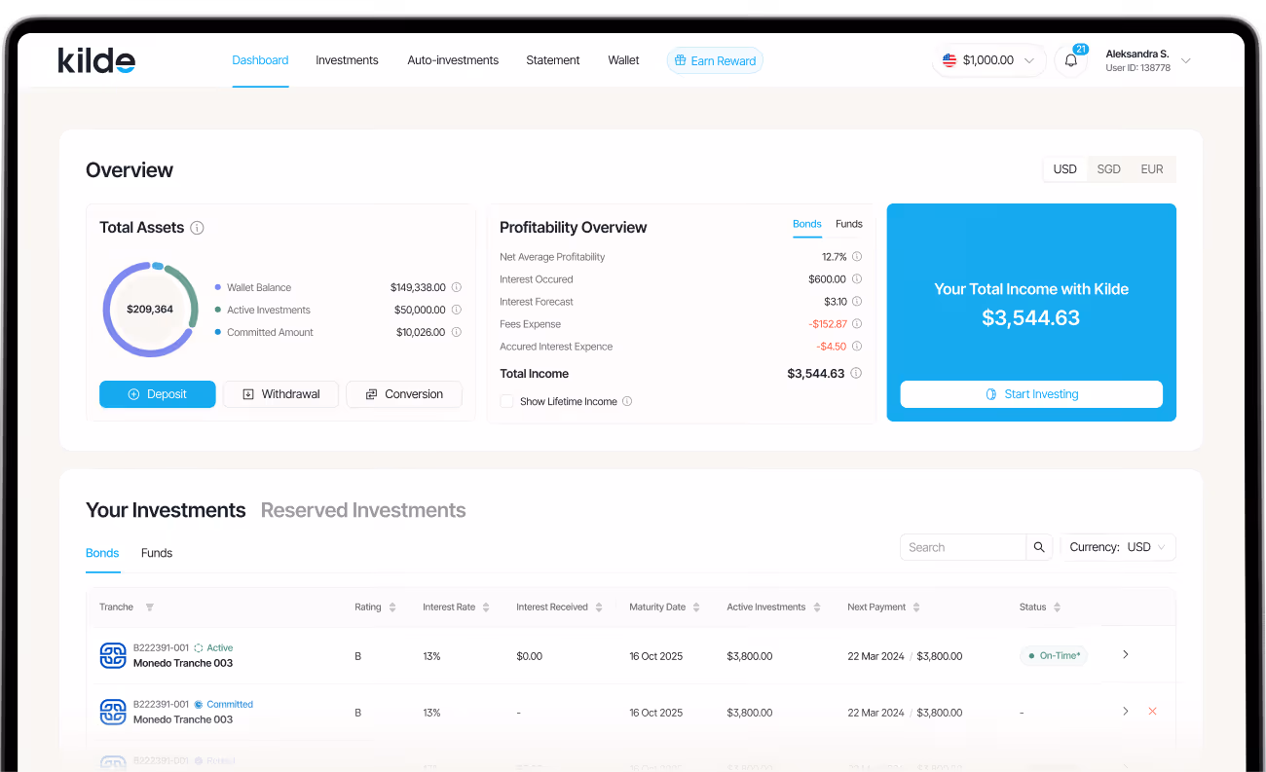
Task: Click the Earn Reward button
Action: click(715, 60)
